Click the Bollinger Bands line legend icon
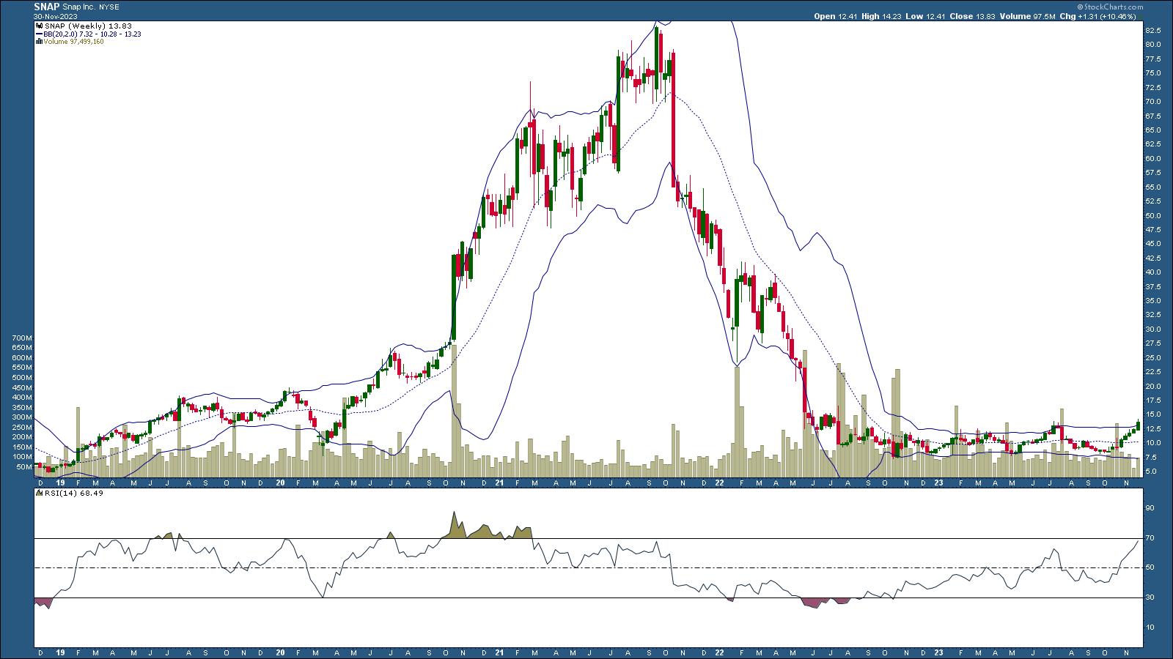 pyautogui.click(x=38, y=34)
